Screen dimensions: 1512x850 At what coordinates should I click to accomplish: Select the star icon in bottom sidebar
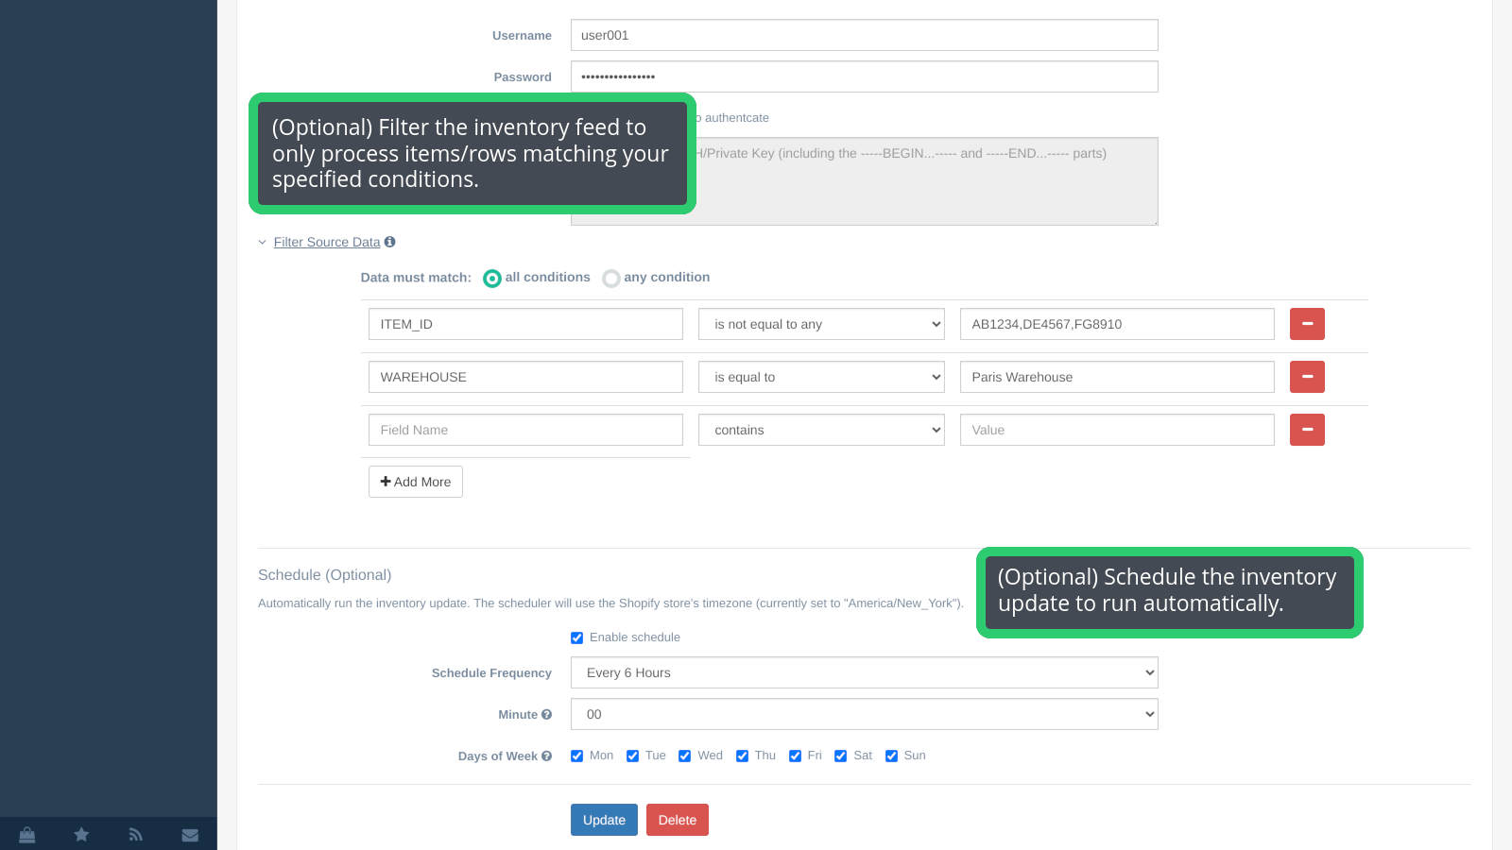(81, 834)
